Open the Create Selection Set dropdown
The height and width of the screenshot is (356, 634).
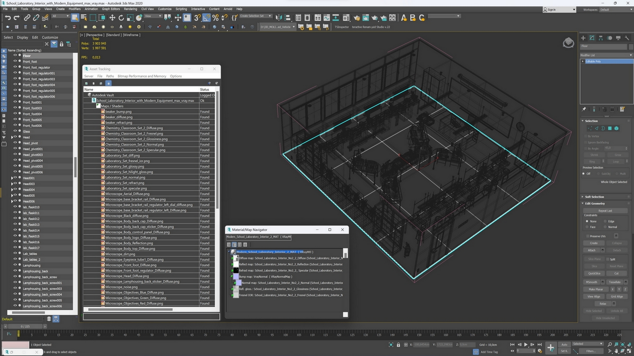[x=270, y=16]
